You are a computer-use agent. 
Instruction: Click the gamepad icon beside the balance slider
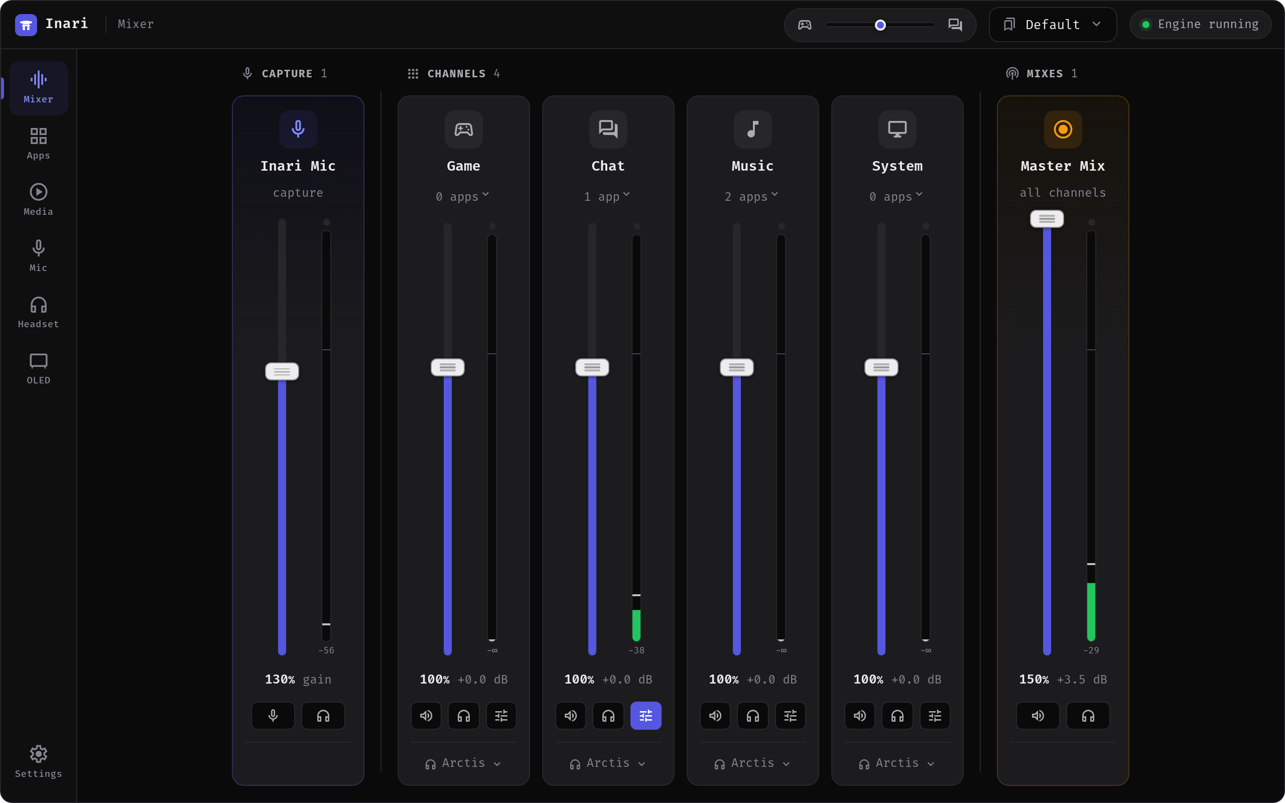pos(805,25)
